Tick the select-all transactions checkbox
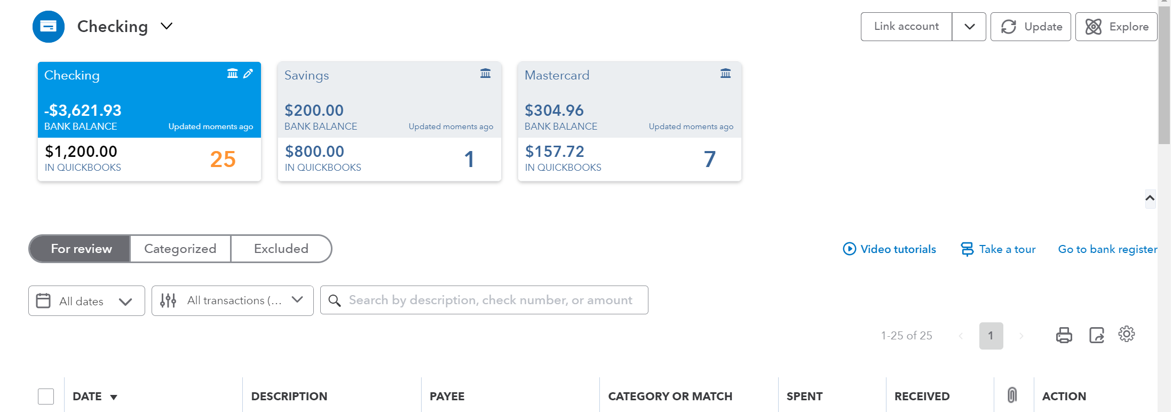The height and width of the screenshot is (412, 1172). tap(46, 397)
